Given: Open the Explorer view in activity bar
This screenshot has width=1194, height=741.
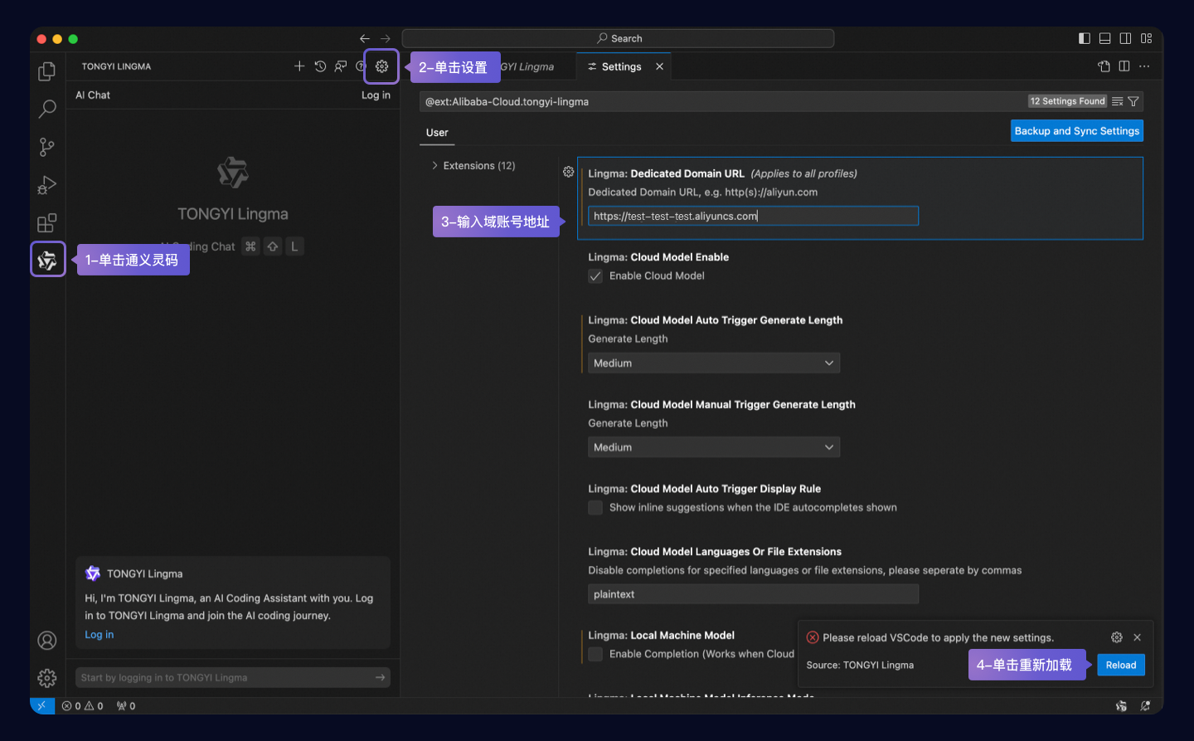Looking at the screenshot, I should (x=47, y=71).
